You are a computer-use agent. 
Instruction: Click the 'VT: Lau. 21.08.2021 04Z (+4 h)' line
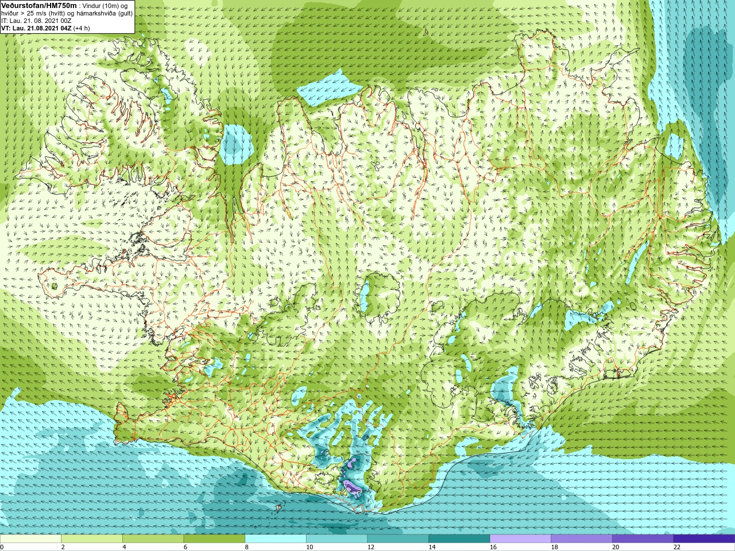coord(45,28)
